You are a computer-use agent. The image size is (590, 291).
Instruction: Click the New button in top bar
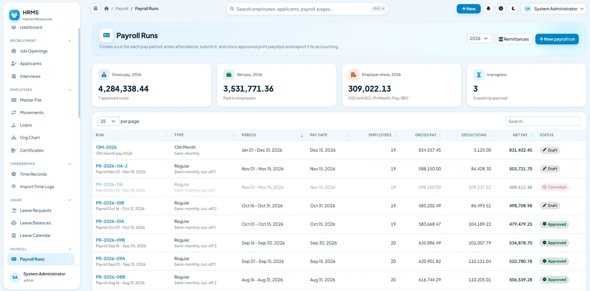pyautogui.click(x=469, y=8)
